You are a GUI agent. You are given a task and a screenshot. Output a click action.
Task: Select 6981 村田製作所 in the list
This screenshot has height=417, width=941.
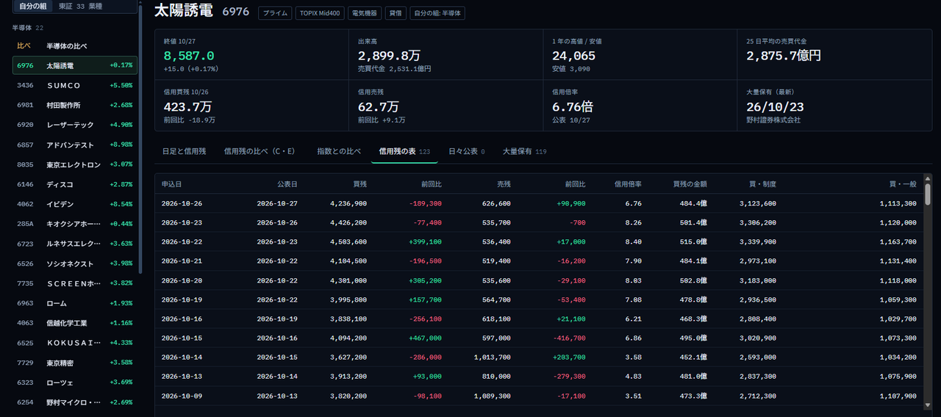pos(75,105)
